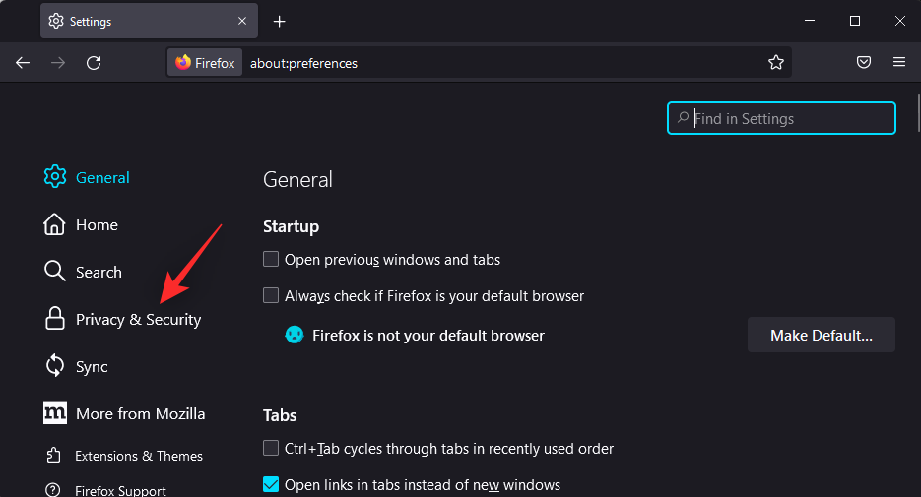The image size is (921, 497).
Task: Click the Make Default button
Action: (821, 335)
